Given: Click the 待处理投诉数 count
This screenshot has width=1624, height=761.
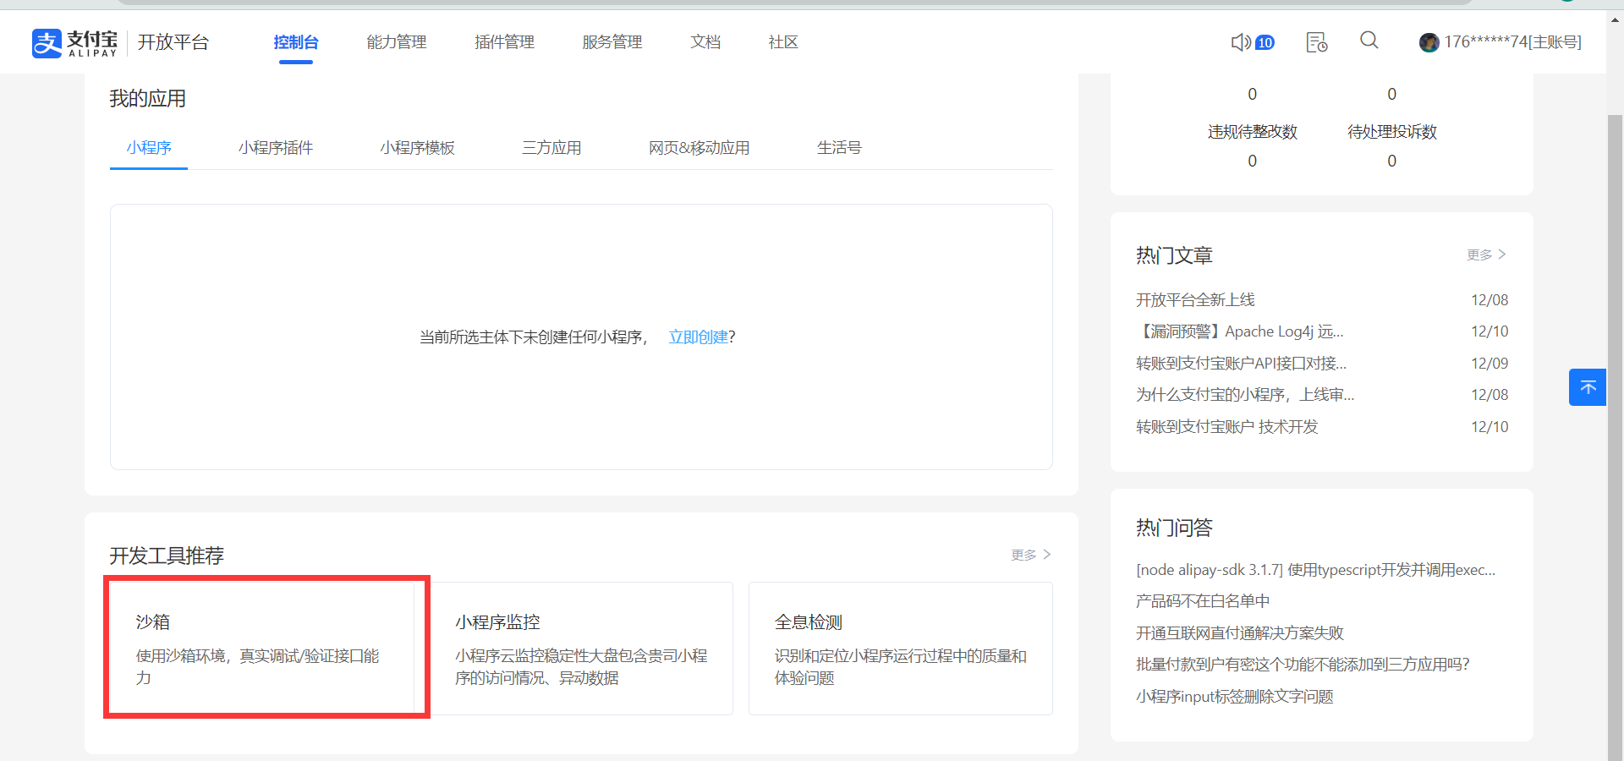Looking at the screenshot, I should point(1391,161).
